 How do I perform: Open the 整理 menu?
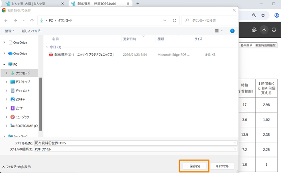9,31
